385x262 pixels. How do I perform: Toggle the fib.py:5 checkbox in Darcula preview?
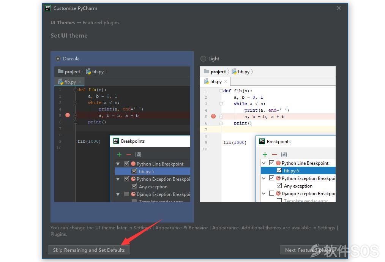click(134, 171)
